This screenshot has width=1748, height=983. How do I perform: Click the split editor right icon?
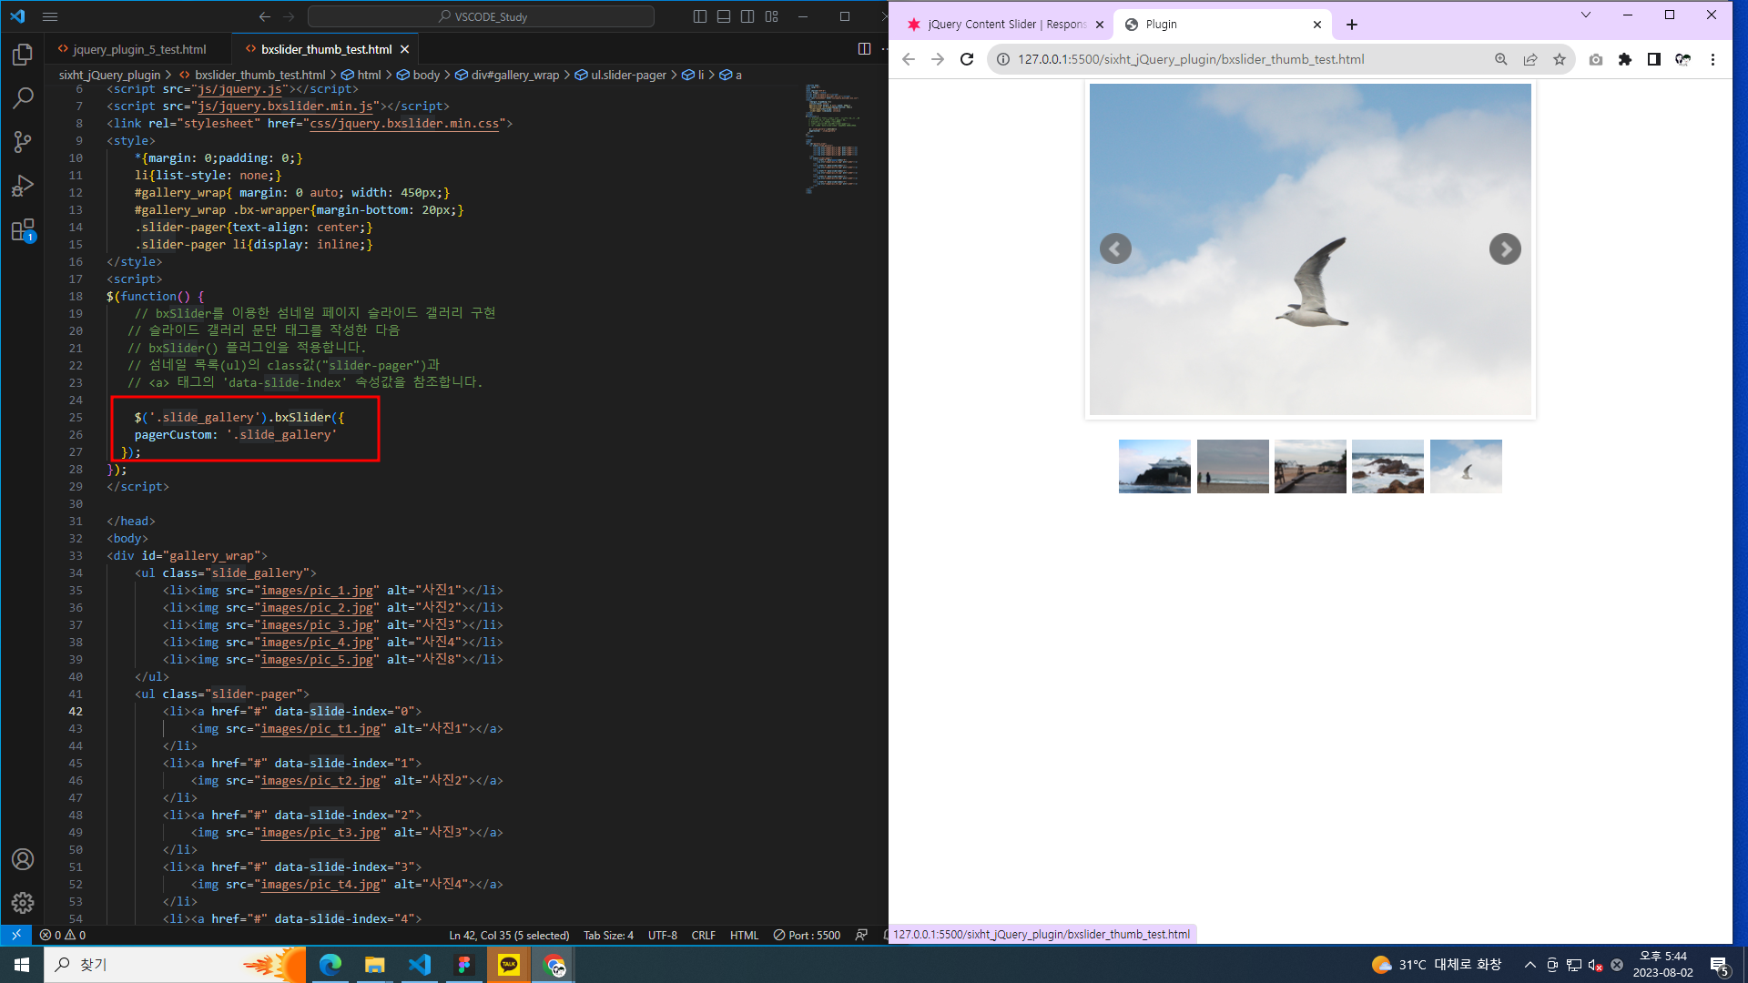point(864,49)
